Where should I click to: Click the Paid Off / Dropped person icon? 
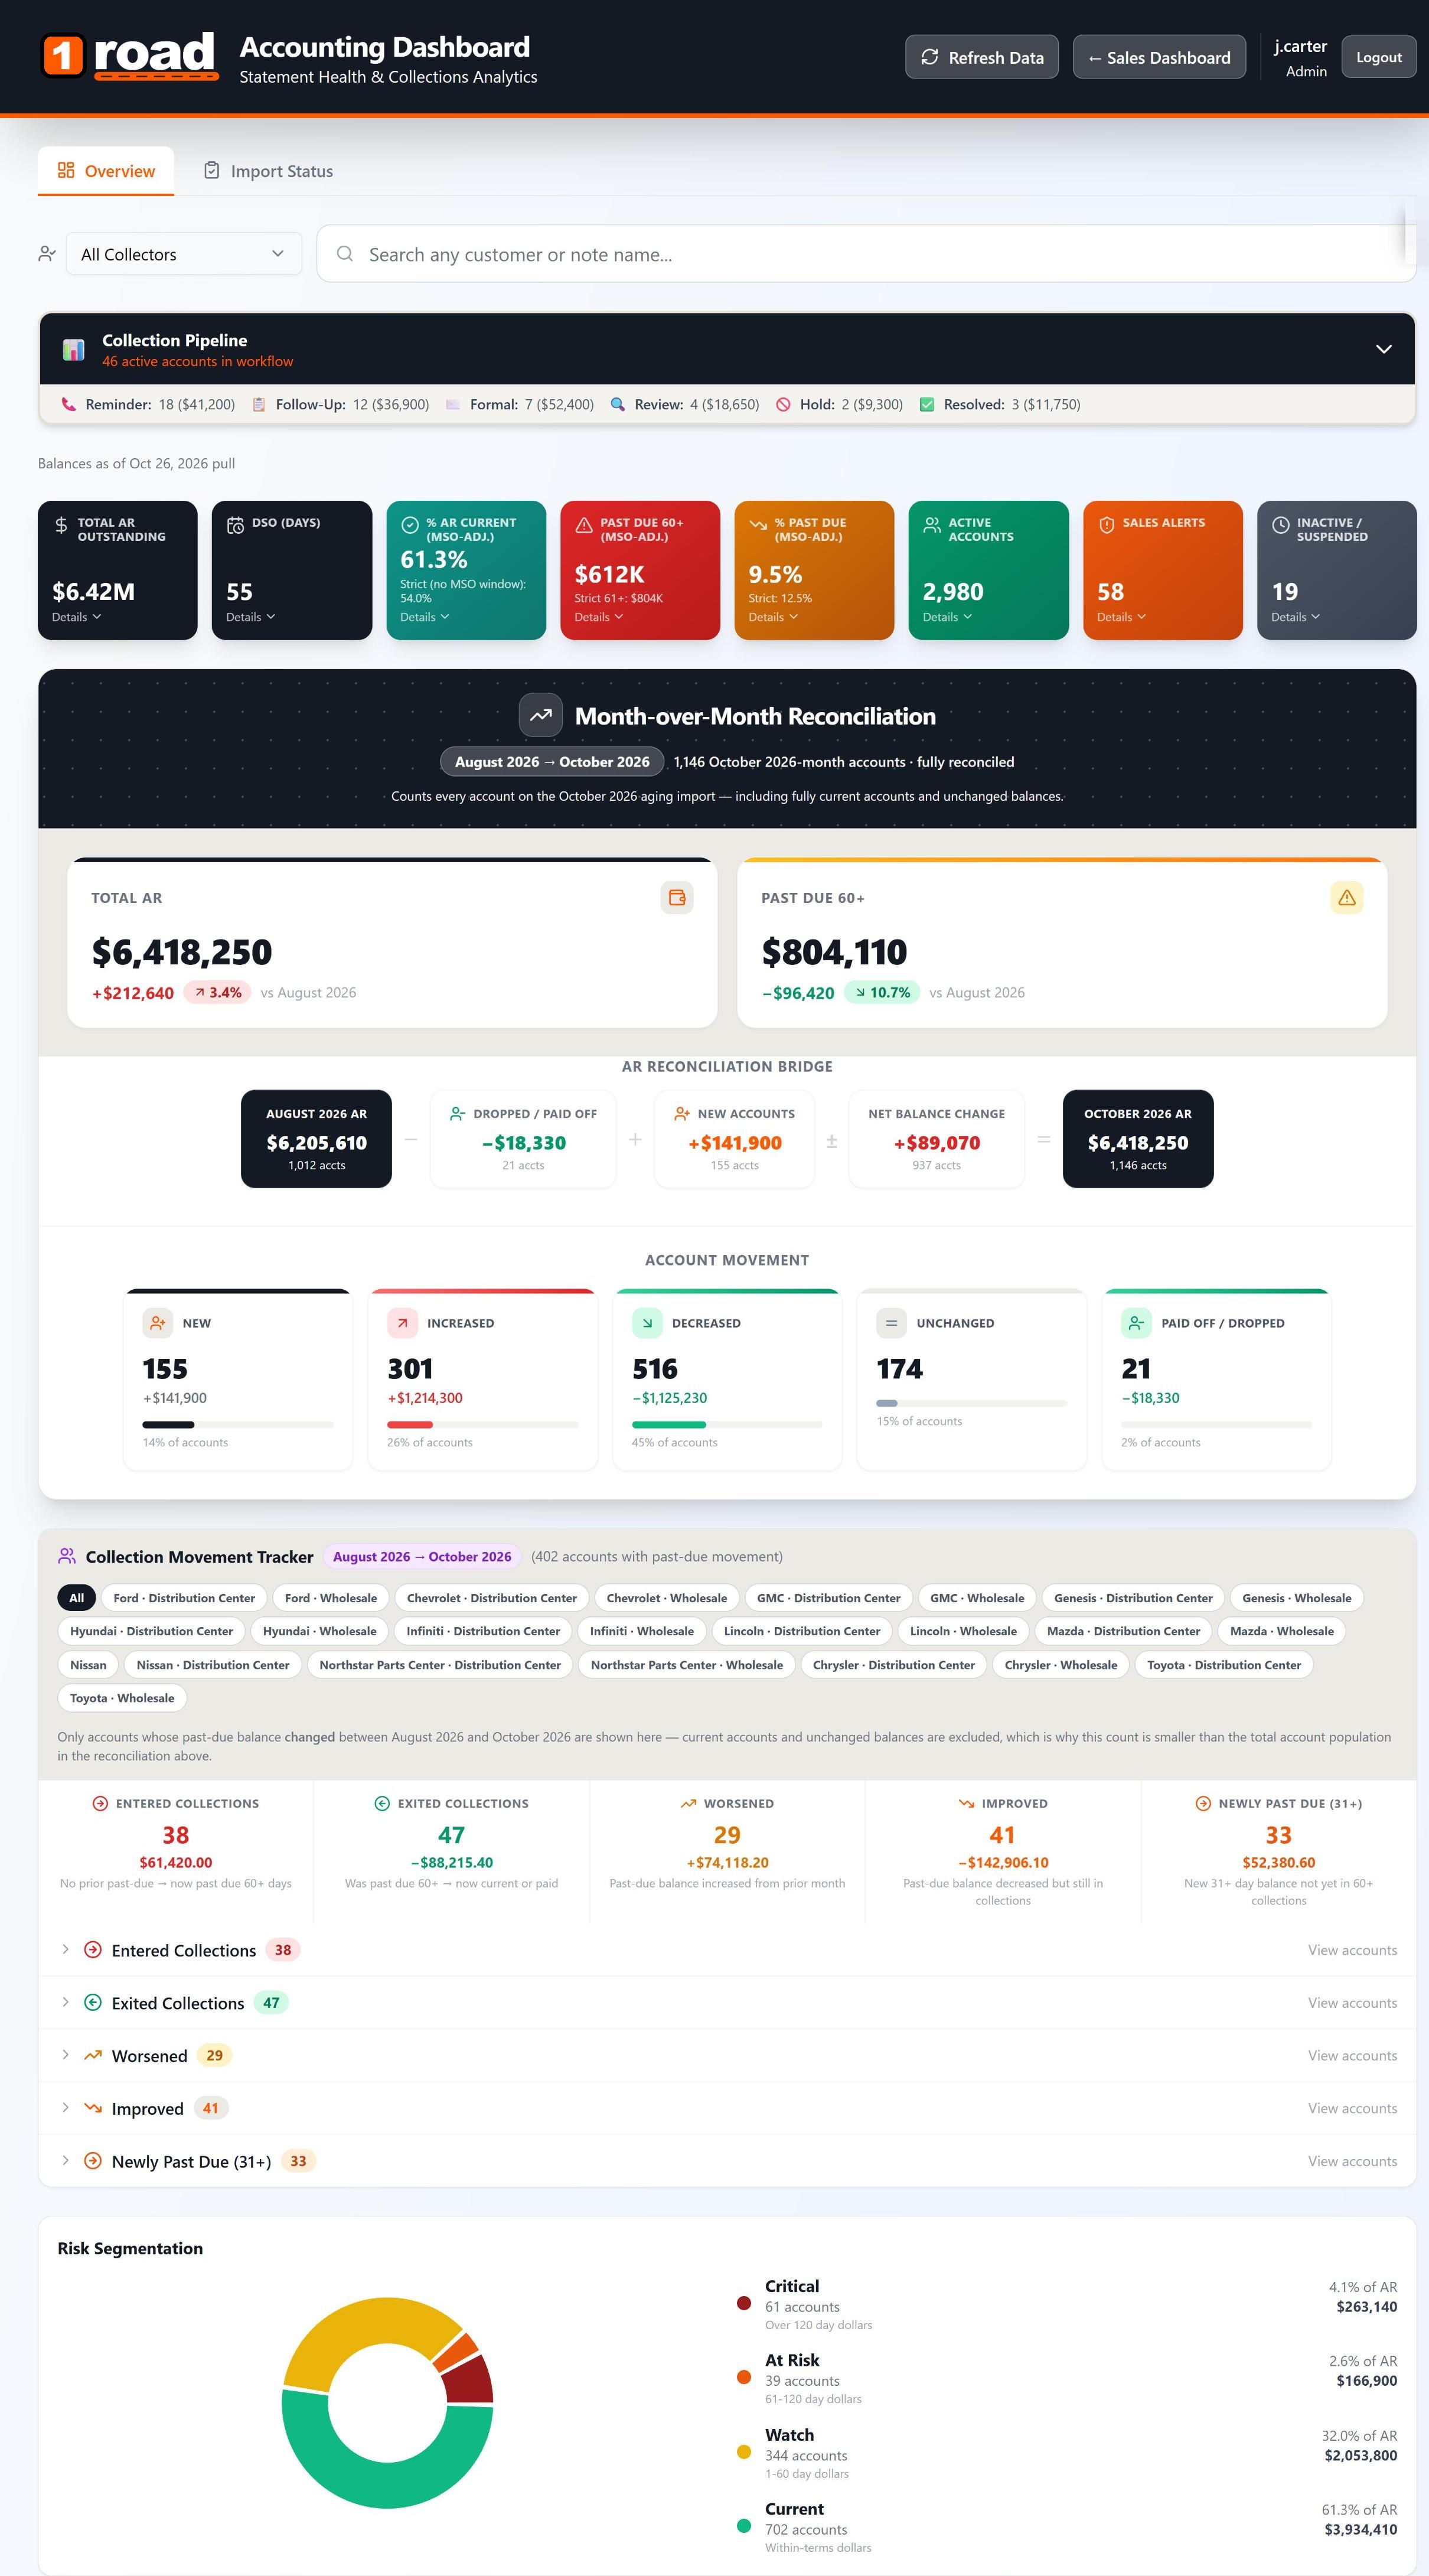coord(1136,1323)
